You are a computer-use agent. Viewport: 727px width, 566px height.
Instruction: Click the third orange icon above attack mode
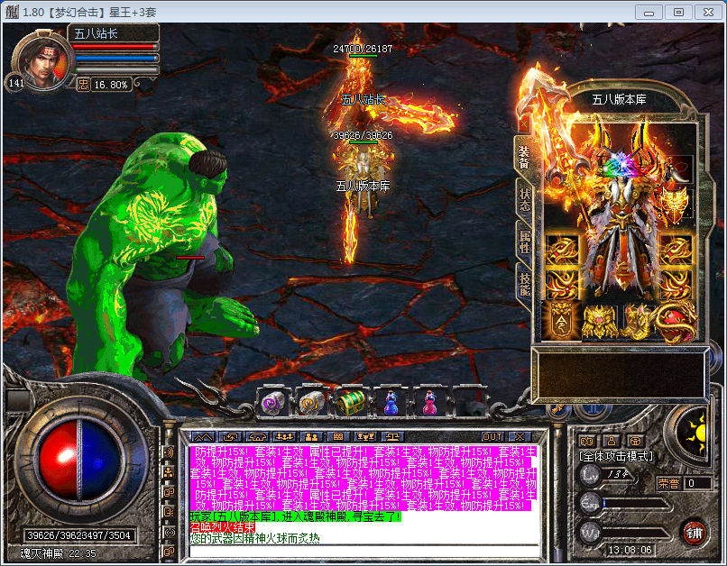tap(635, 441)
